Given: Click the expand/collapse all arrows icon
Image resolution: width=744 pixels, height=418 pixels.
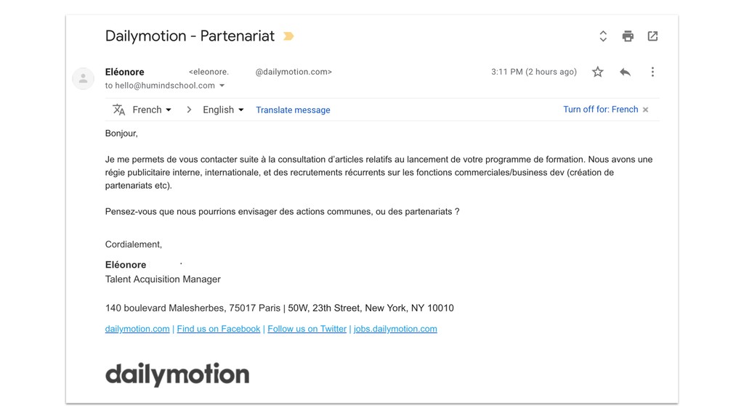Looking at the screenshot, I should coord(603,36).
